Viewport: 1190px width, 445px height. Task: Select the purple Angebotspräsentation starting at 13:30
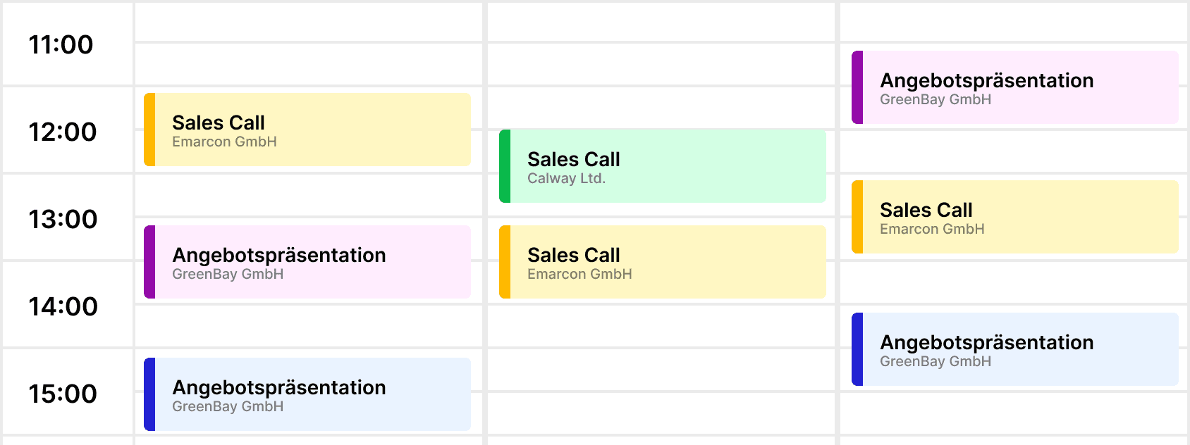tap(307, 262)
